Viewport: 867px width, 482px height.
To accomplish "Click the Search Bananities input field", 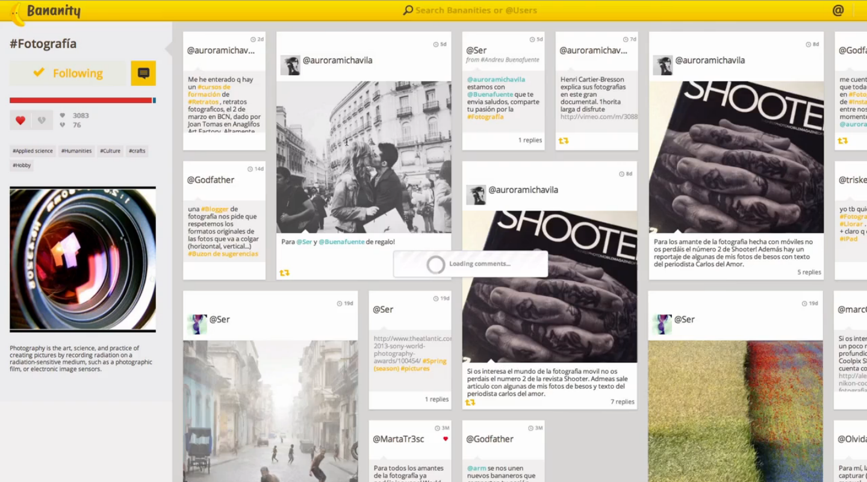I will click(476, 10).
